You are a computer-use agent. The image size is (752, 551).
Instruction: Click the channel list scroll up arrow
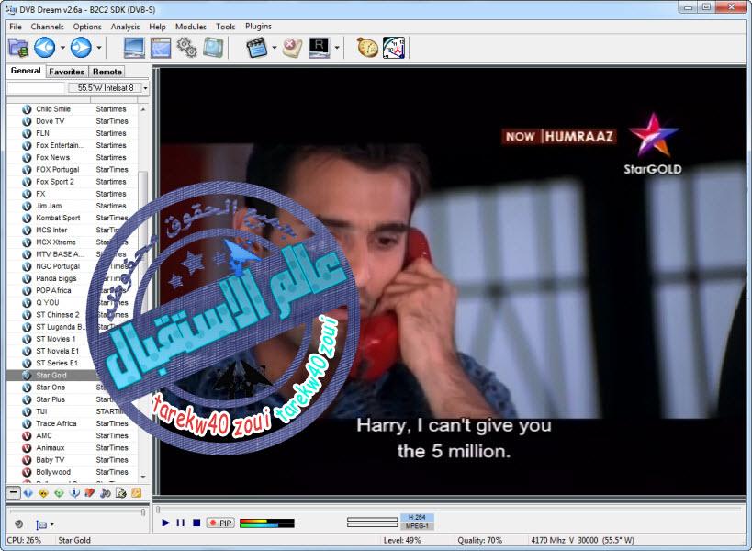pos(143,109)
